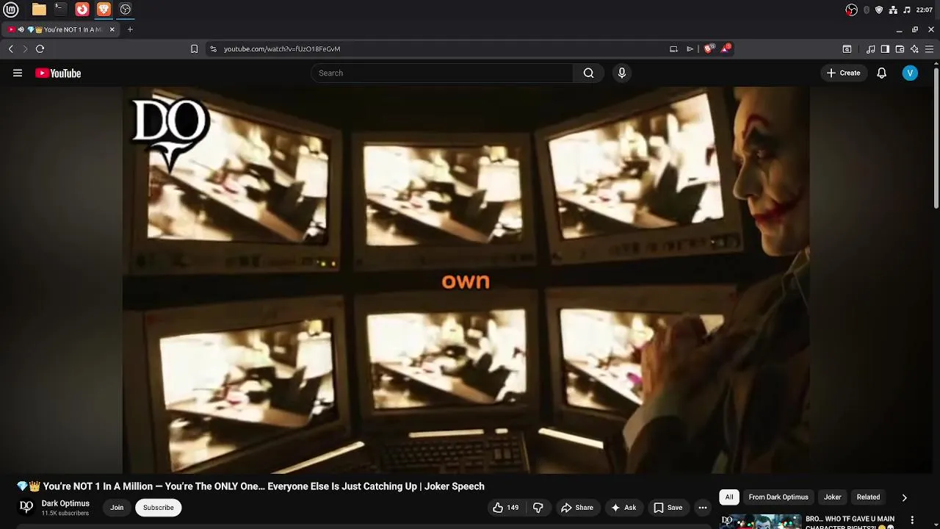Click the search magnifier button
Screen dimensions: 940x529
point(588,73)
